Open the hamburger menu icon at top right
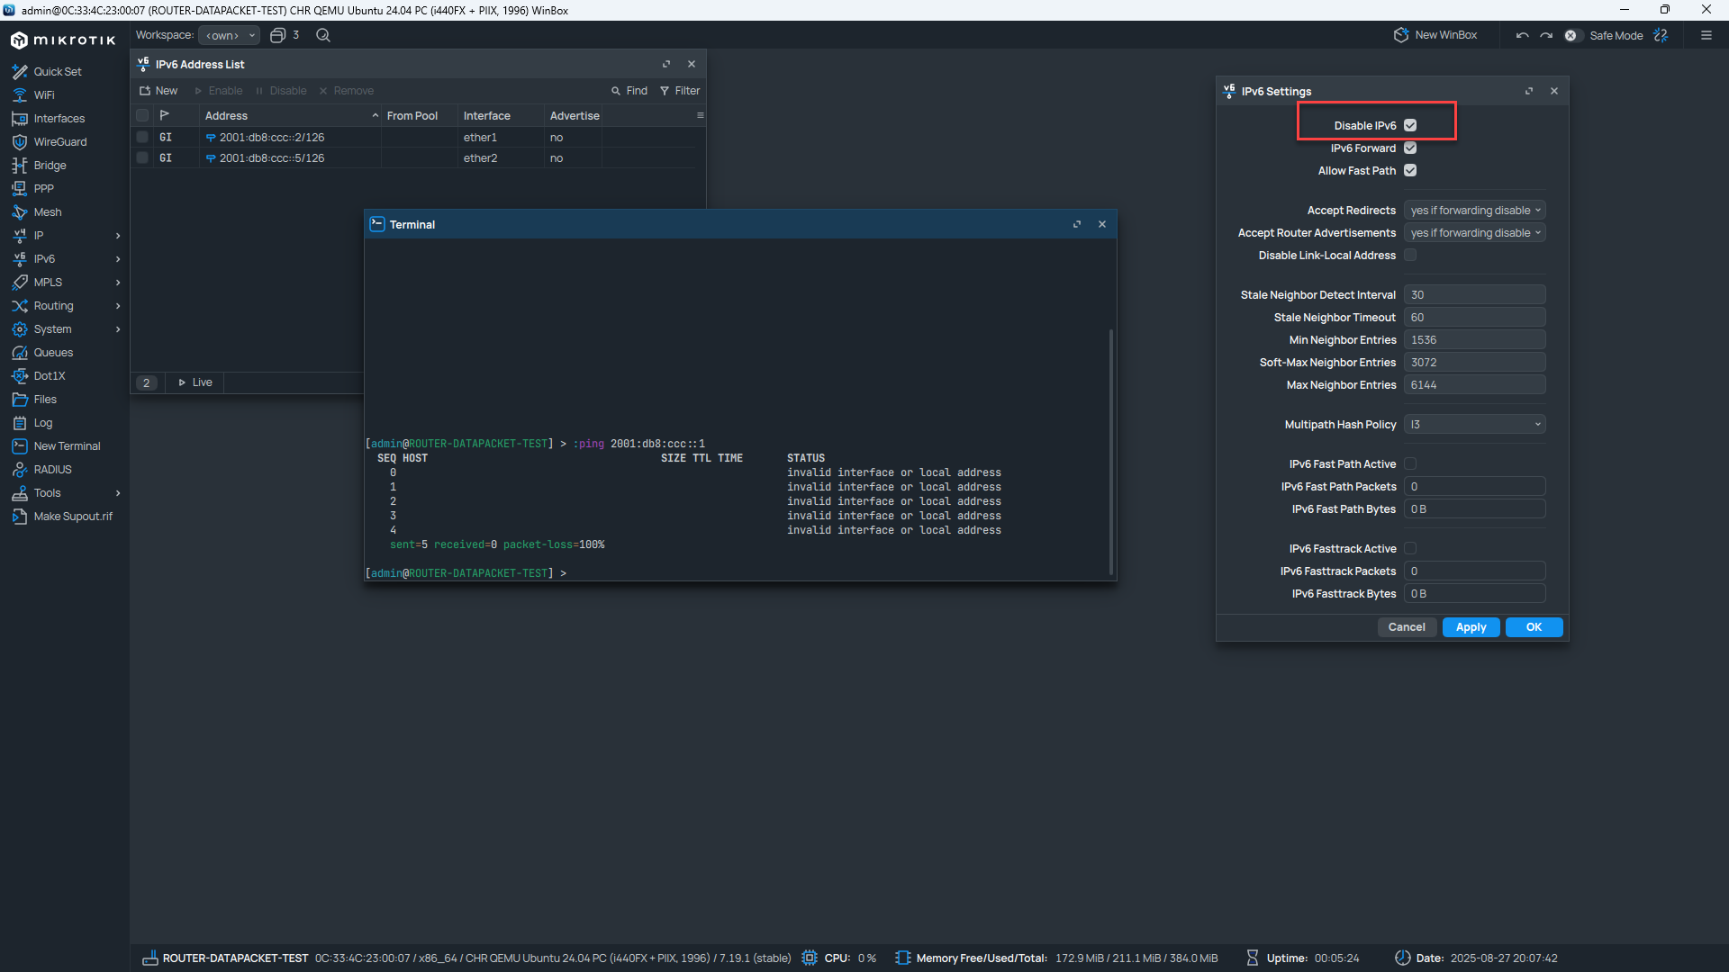1729x972 pixels. (1706, 36)
